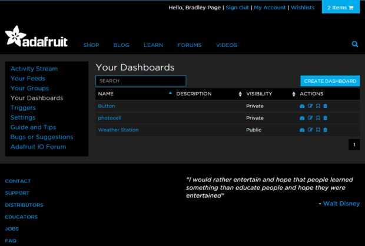Open the Wishlists link
This screenshot has width=365, height=246.
coord(303,8)
